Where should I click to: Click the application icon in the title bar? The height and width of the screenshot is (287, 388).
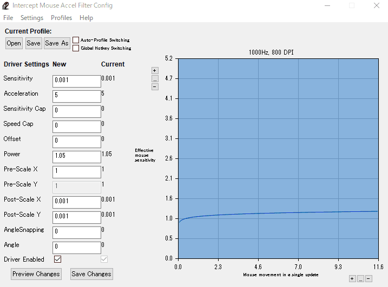pyautogui.click(x=6, y=5)
